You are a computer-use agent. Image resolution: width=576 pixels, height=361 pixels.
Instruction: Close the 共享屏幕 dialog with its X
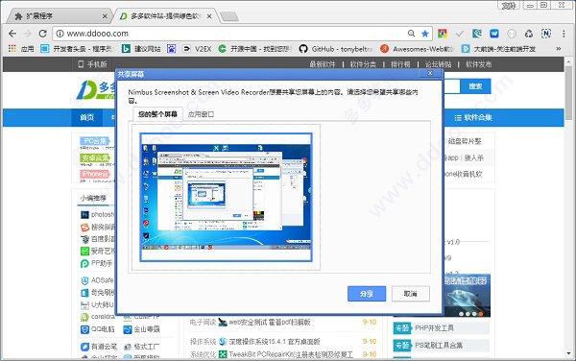[430, 74]
